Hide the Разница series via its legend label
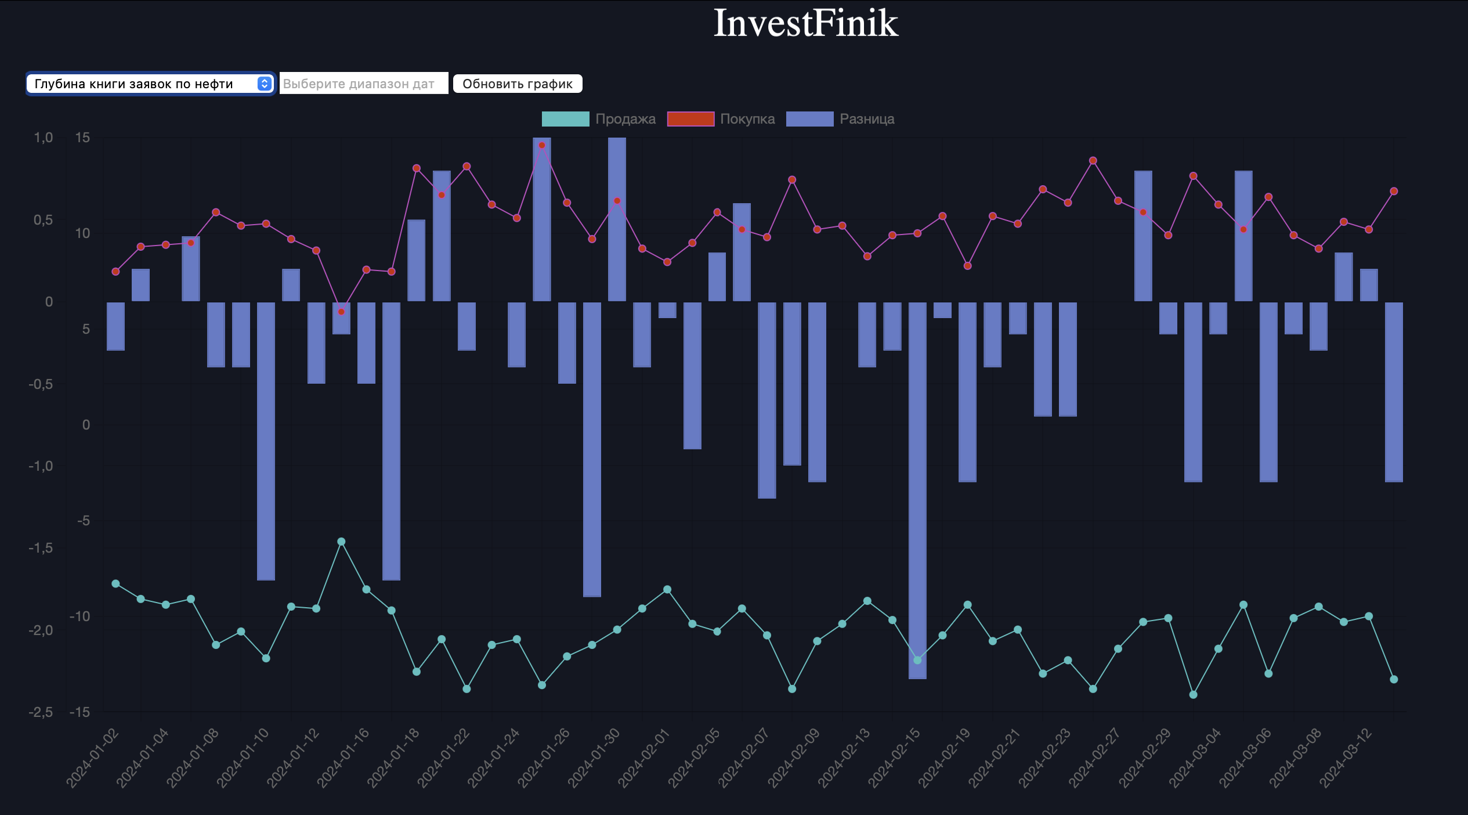Viewport: 1468px width, 815px height. tap(867, 119)
